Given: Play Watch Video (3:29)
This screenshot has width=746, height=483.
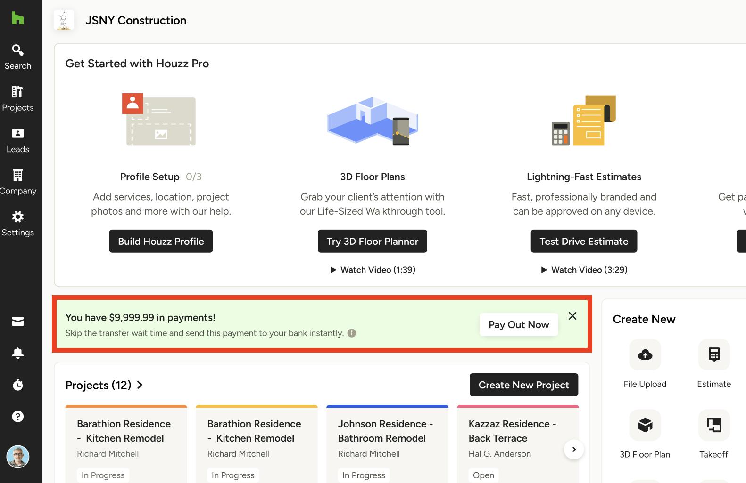Looking at the screenshot, I should [584, 270].
